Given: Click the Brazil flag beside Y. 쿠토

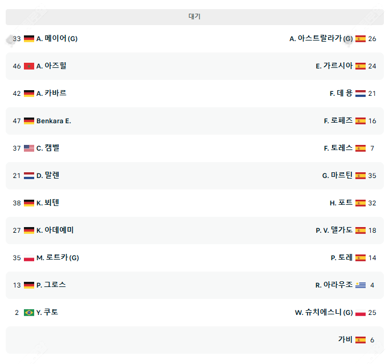Looking at the screenshot, I should (29, 313).
